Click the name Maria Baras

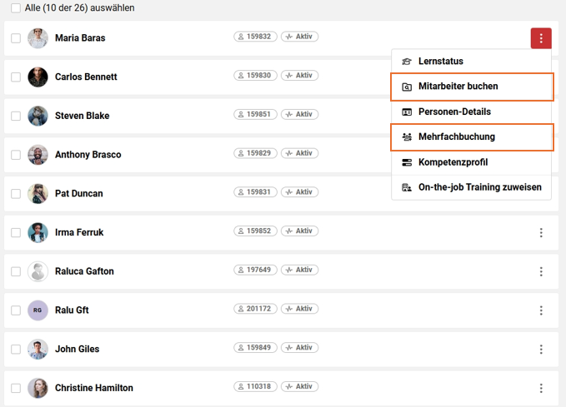click(80, 37)
